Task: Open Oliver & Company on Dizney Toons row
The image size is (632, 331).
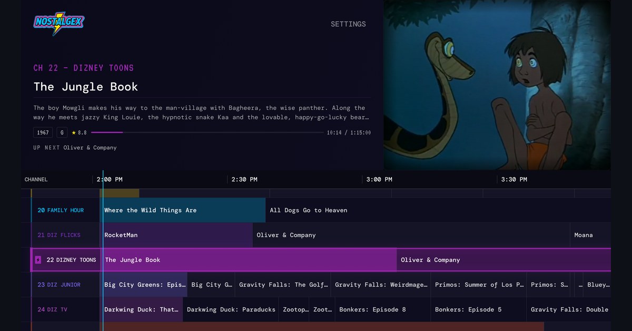Action: coord(503,260)
